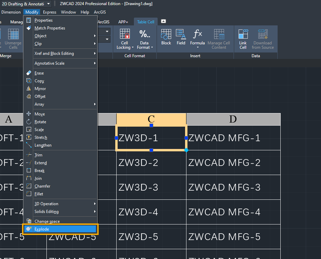The height and width of the screenshot is (259, 321).
Task: Expand the Annotative Scale submenu
Action: (x=65, y=63)
